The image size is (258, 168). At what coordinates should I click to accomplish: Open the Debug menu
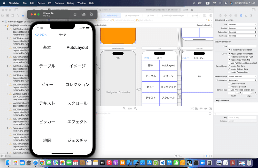(70, 3)
